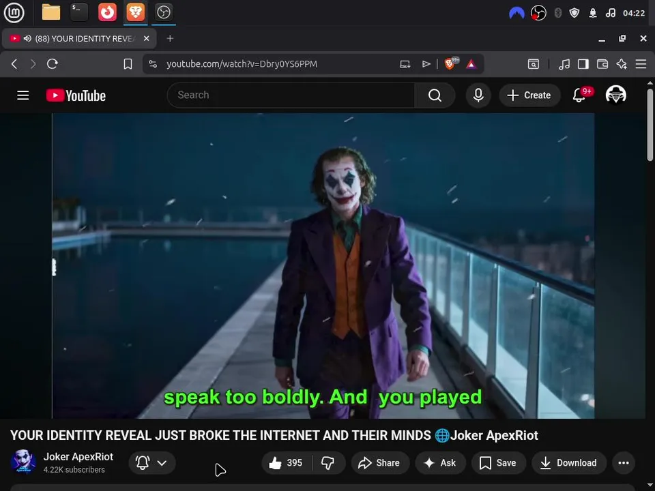Open the Brave main hamburger menu
Screen dimensions: 655x491
[641, 64]
